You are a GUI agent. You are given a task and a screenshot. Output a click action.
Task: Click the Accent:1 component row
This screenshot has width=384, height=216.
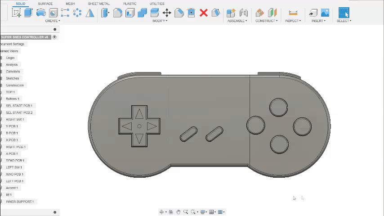coord(12,188)
